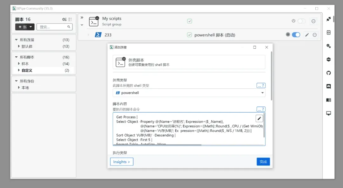Open settings gears icon in sidebar
Image resolution: width=343 pixels, height=188 pixels.
pyautogui.click(x=329, y=46)
